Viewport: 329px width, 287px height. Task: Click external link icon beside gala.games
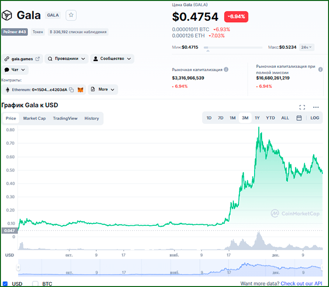pyautogui.click(x=38, y=59)
